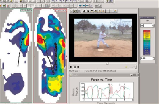Pause the video playback
The width and height of the screenshot is (159, 104).
point(75,67)
